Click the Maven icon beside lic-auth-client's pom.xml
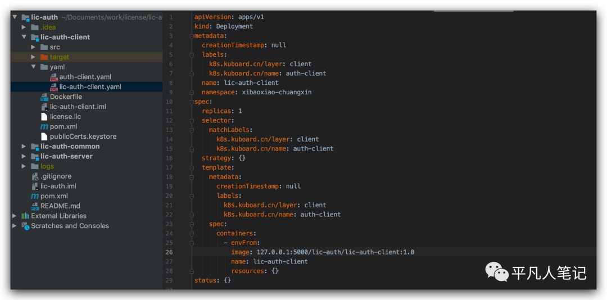This screenshot has width=607, height=300. (44, 127)
